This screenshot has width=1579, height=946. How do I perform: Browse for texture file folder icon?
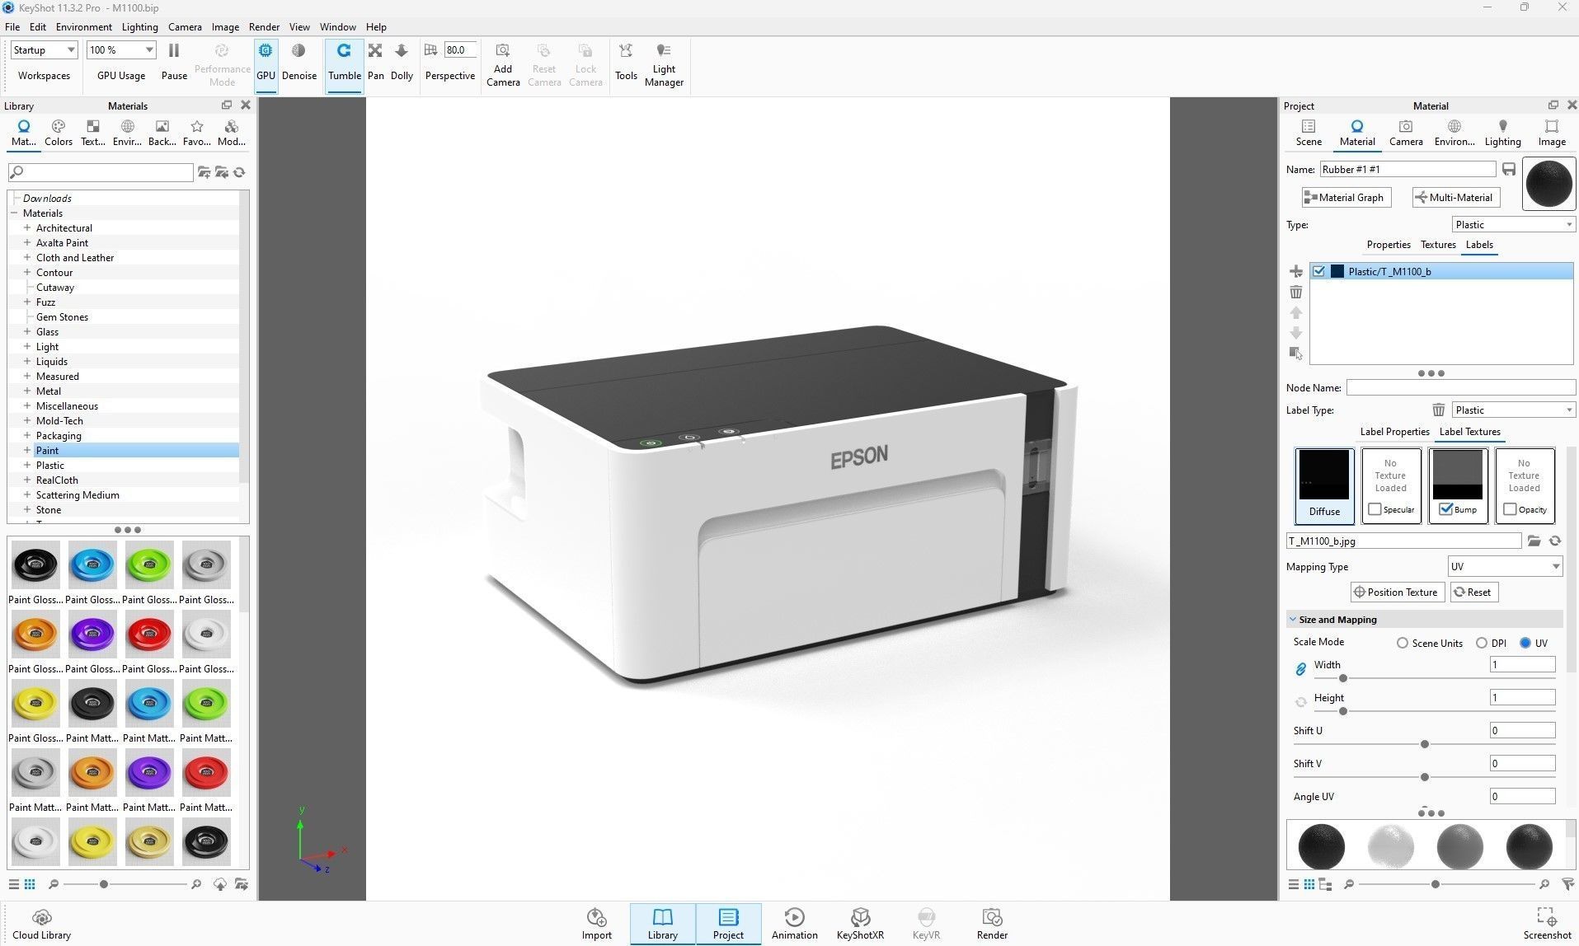point(1534,541)
